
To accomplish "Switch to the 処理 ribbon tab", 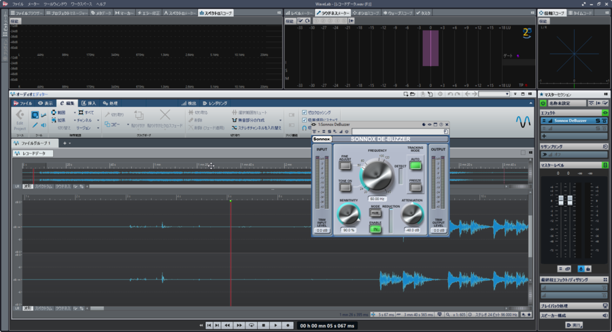I will 110,103.
